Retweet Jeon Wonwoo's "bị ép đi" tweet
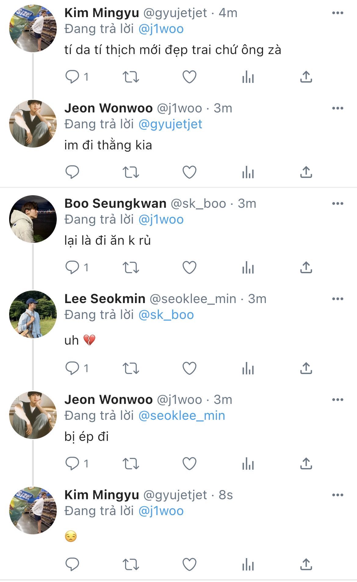Screen dimensions: 357x582 pyautogui.click(x=131, y=464)
